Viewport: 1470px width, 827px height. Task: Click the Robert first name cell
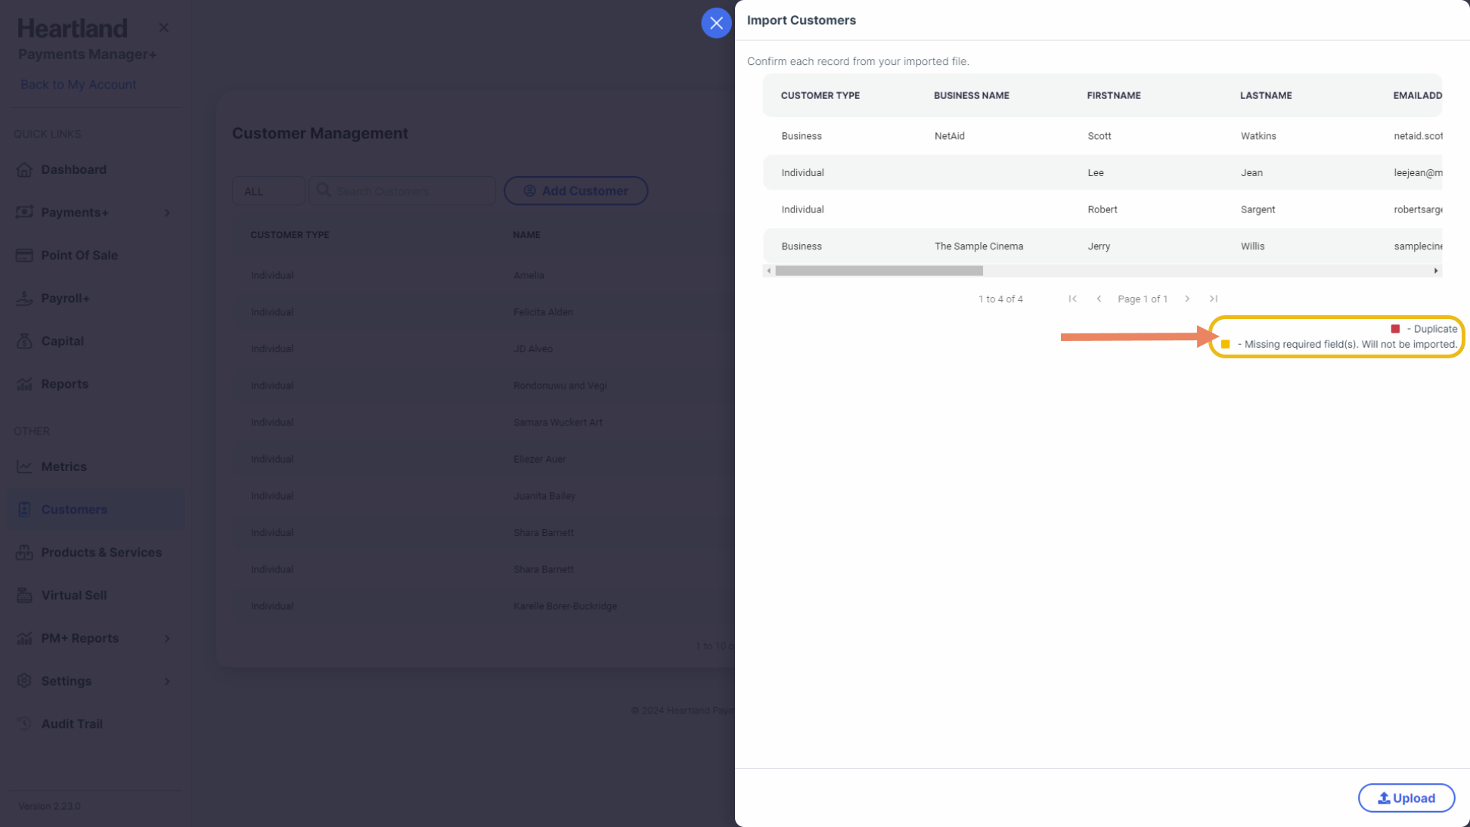pos(1102,209)
